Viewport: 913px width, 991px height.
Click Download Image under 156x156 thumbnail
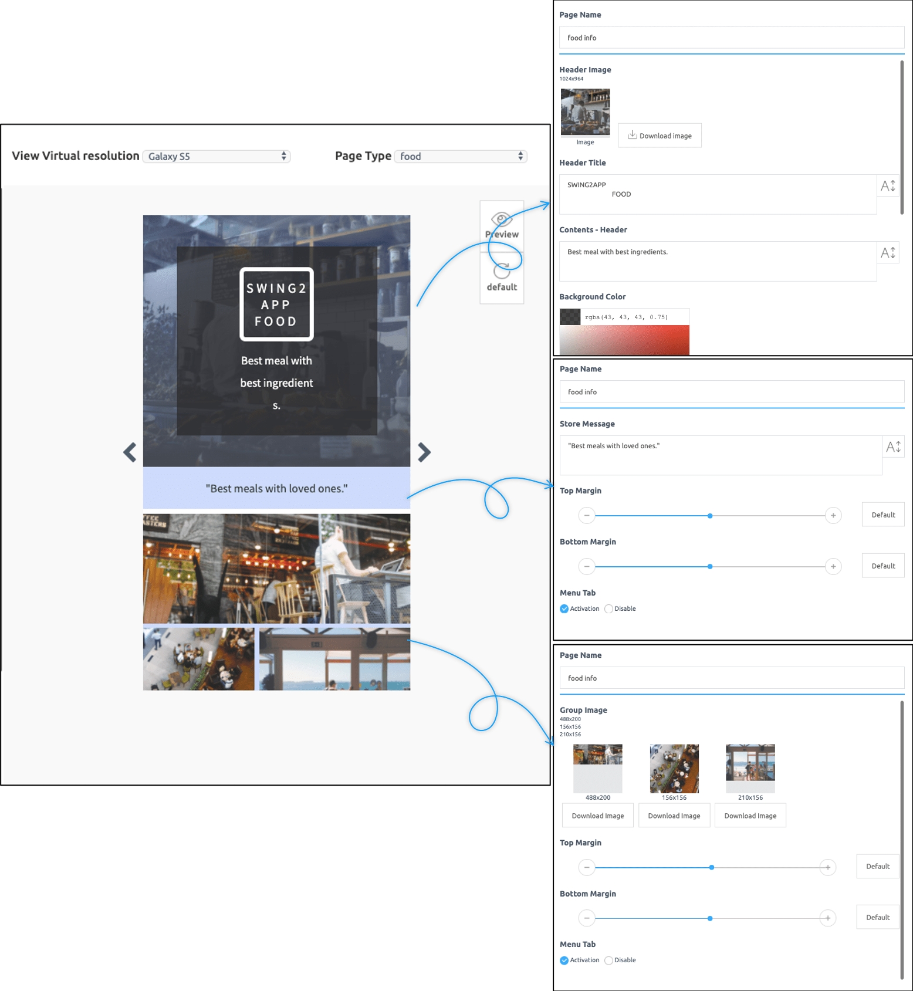pos(674,816)
